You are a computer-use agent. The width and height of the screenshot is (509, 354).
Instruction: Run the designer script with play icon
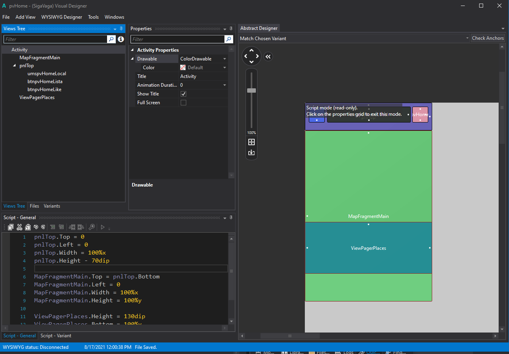tap(102, 227)
